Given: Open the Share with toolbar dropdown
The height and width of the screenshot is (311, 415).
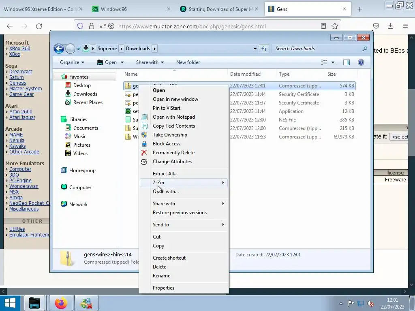Looking at the screenshot, I should (x=150, y=62).
